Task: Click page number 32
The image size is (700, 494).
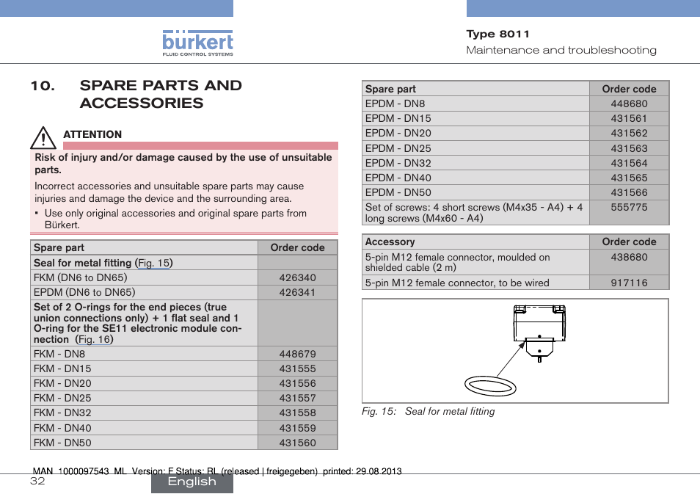Action: pyautogui.click(x=37, y=481)
